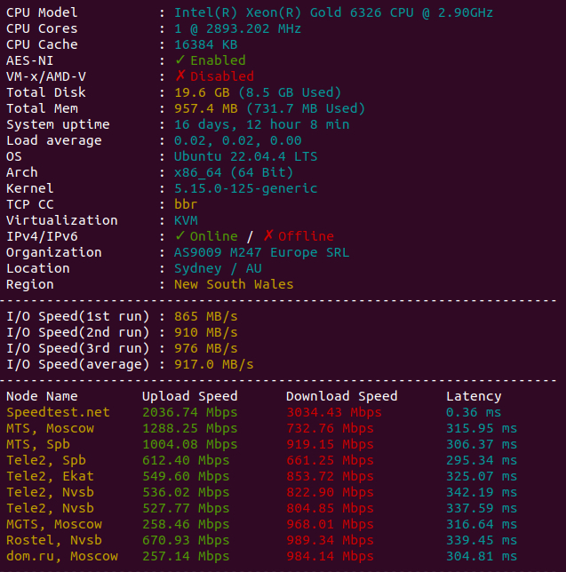Image resolution: width=566 pixels, height=572 pixels.
Task: Click the red VM-x/AMD-V Disabled cross
Action: point(179,76)
